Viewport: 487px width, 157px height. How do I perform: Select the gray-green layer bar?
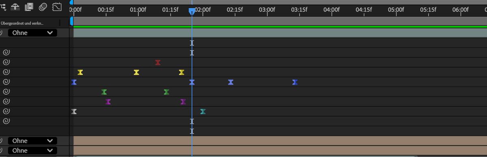(280, 33)
